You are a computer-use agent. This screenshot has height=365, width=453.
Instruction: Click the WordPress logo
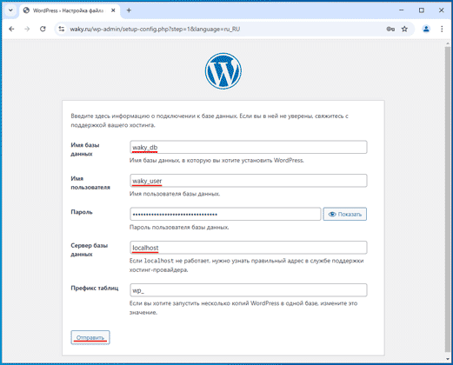pyautogui.click(x=223, y=71)
